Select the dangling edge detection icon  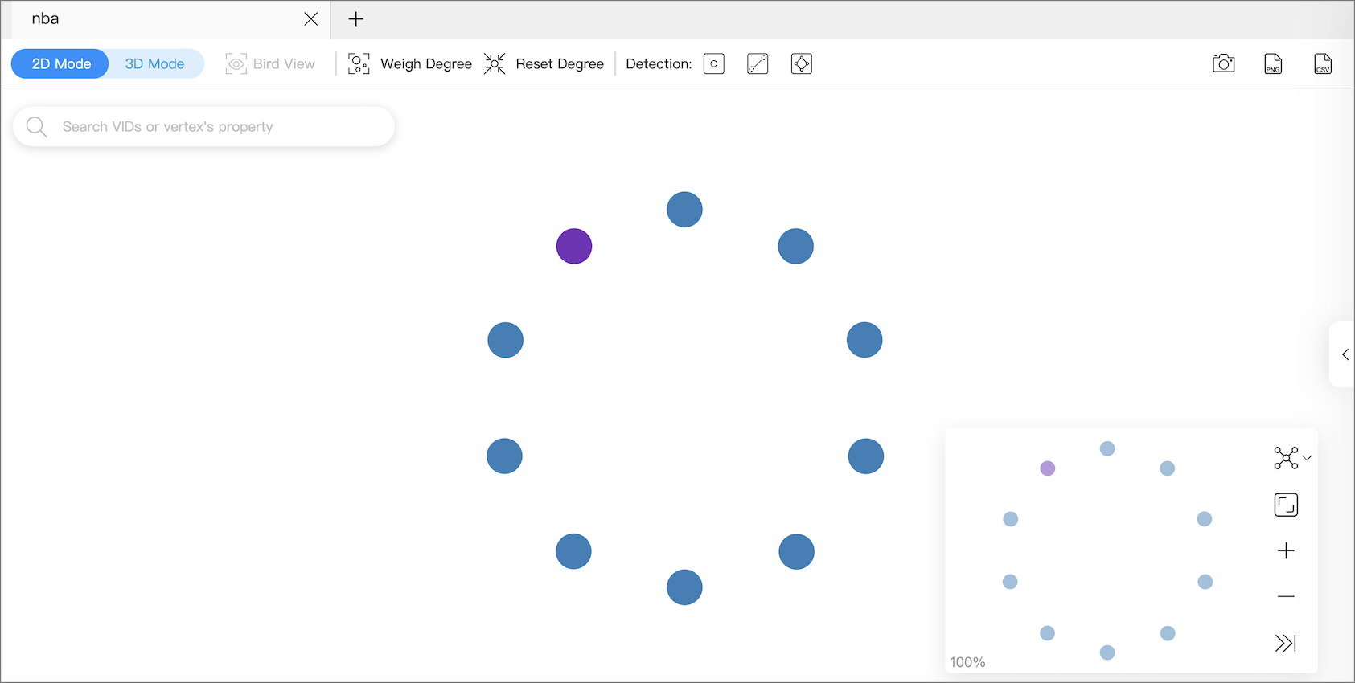(758, 63)
